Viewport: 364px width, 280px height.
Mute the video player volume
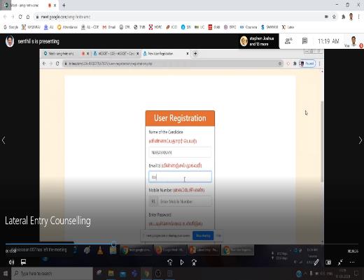click(11, 263)
